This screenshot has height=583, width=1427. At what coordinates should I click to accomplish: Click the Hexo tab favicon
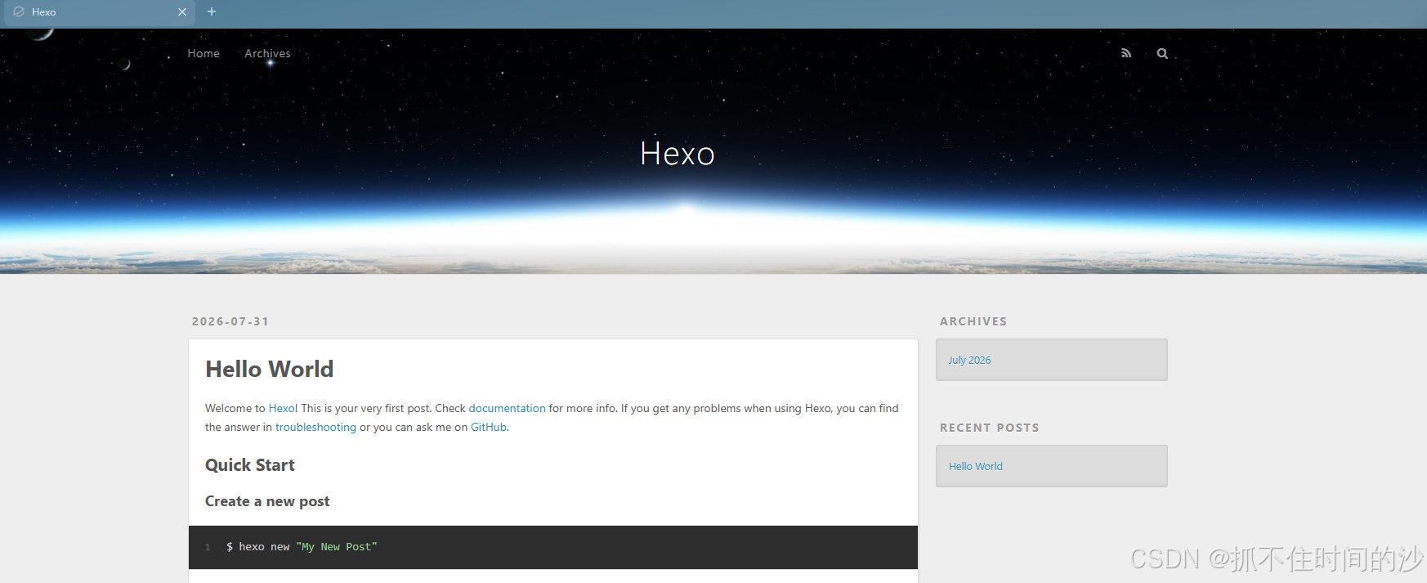19,12
